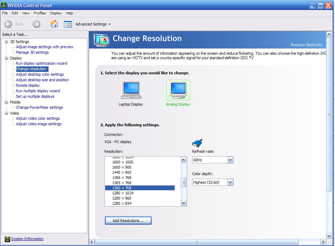Open the Help menu
This screenshot has height=246, width=335.
point(69,13)
